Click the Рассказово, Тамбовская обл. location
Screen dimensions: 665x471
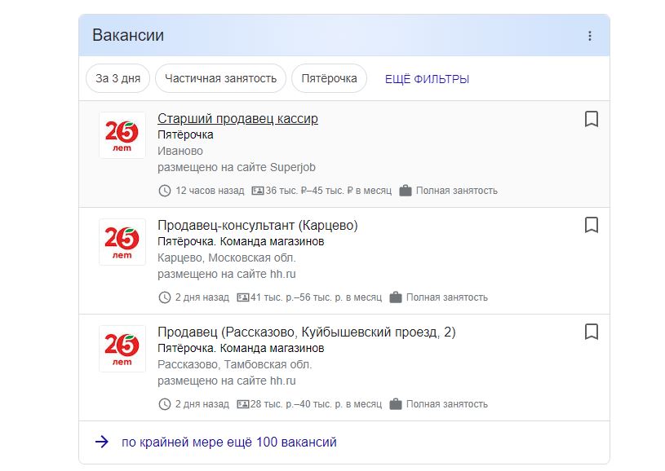tap(234, 365)
